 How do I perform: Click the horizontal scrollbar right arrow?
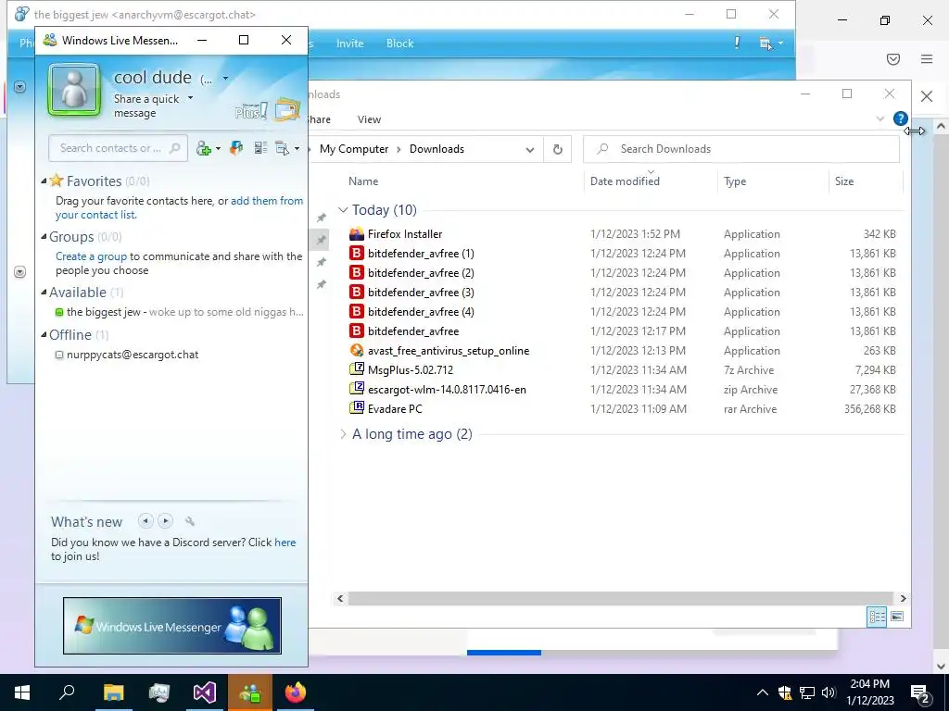point(903,598)
